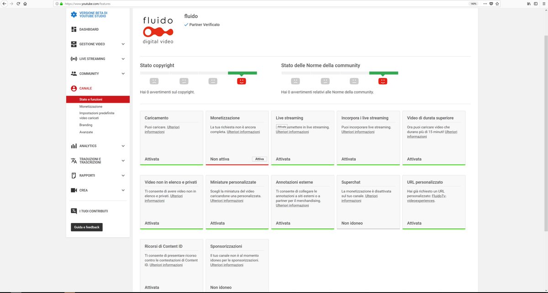Image resolution: width=548 pixels, height=293 pixels.
Task: Open Ulteriori informazioni in Annotazioni esterne card
Action: pyautogui.click(x=292, y=205)
